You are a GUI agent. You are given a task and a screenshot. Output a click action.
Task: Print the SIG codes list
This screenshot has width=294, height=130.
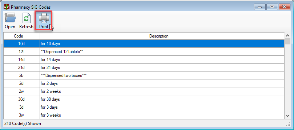[x=44, y=21]
